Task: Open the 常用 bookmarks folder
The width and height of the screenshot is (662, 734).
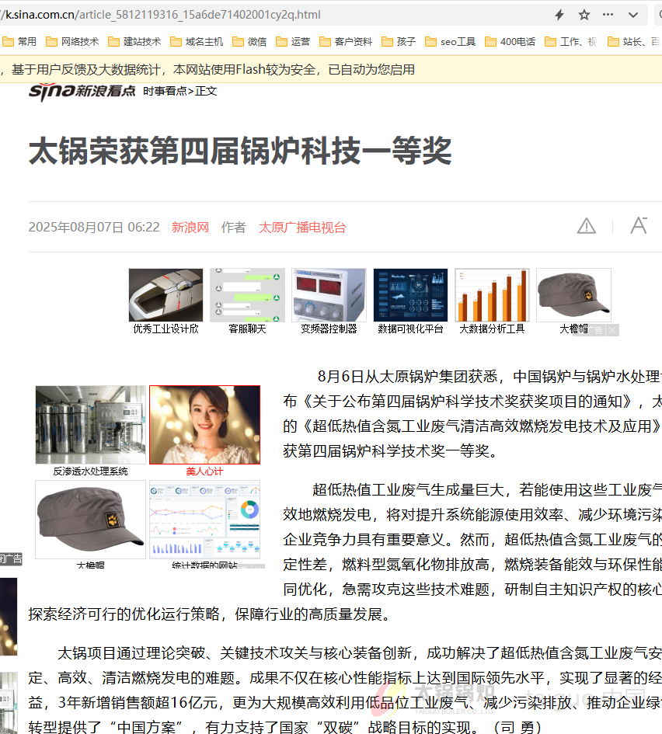Action: coord(20,42)
